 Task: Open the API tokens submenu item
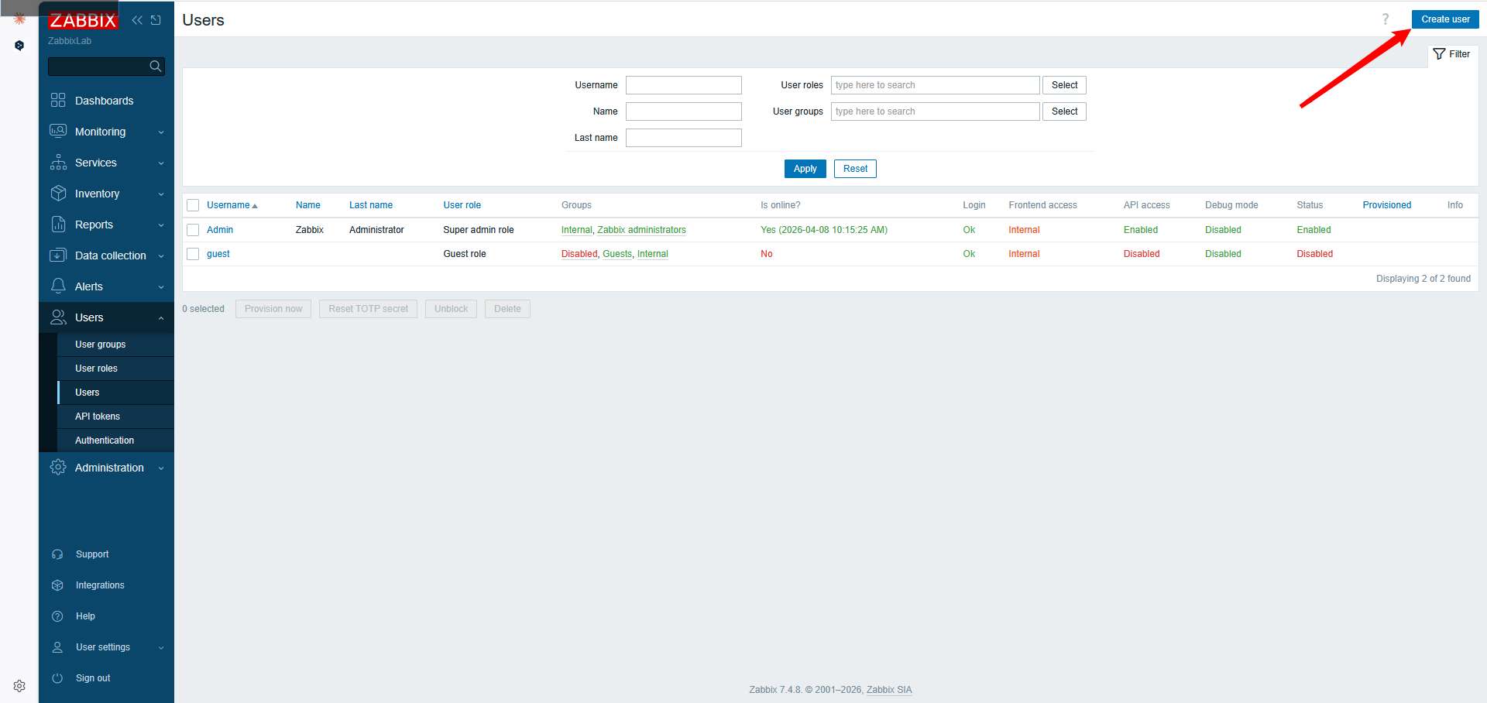(x=98, y=417)
